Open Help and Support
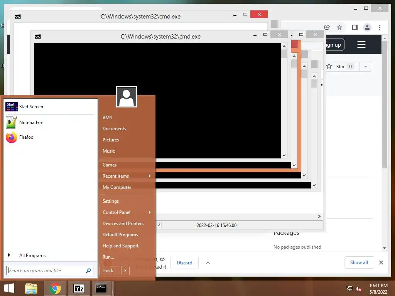 (x=120, y=246)
